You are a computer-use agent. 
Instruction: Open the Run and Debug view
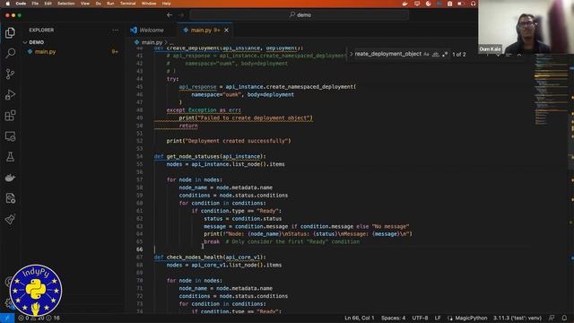point(10,95)
